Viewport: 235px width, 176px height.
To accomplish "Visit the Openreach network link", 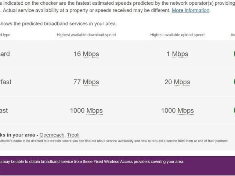I will (x=52, y=135).
